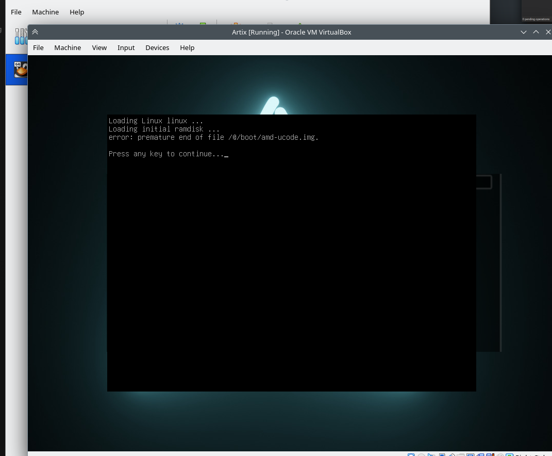Open Machine menu of the Artix VM window
Image resolution: width=552 pixels, height=456 pixels.
pyautogui.click(x=68, y=47)
